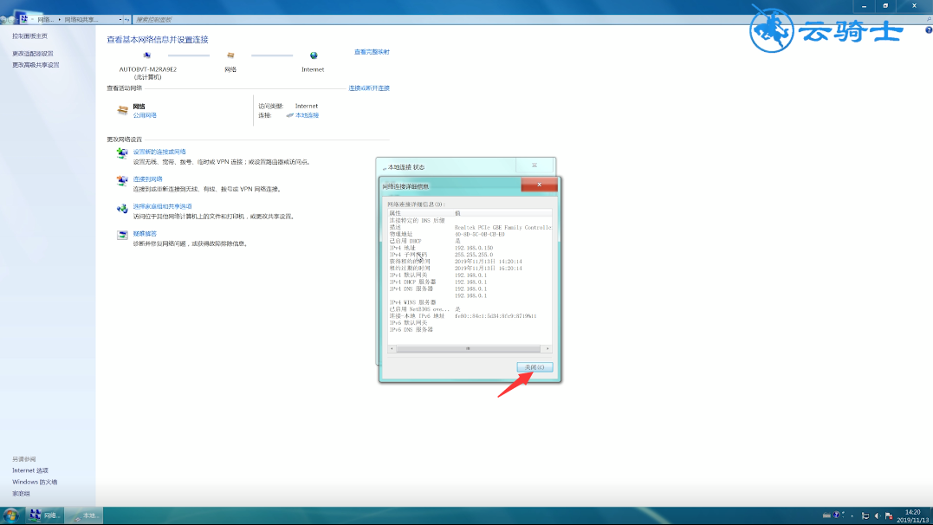
Task: Click the address bar refresh button
Action: (x=126, y=20)
